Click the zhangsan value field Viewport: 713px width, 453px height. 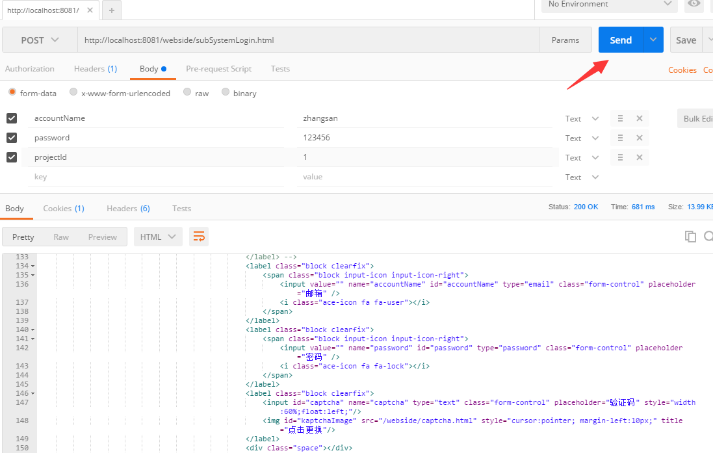[424, 118]
